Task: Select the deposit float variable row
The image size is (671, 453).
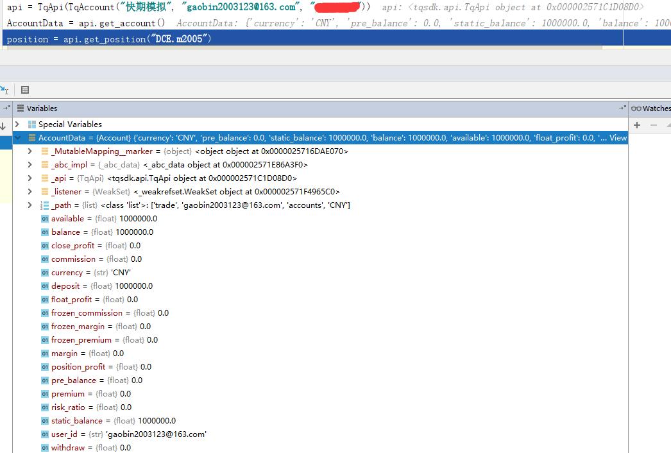Action: click(101, 286)
